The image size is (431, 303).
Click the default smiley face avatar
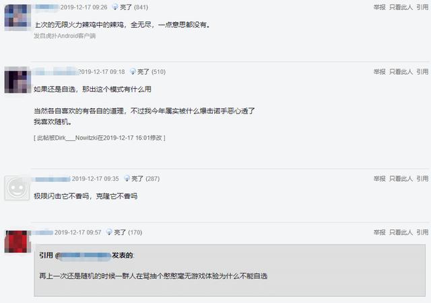[x=17, y=188]
